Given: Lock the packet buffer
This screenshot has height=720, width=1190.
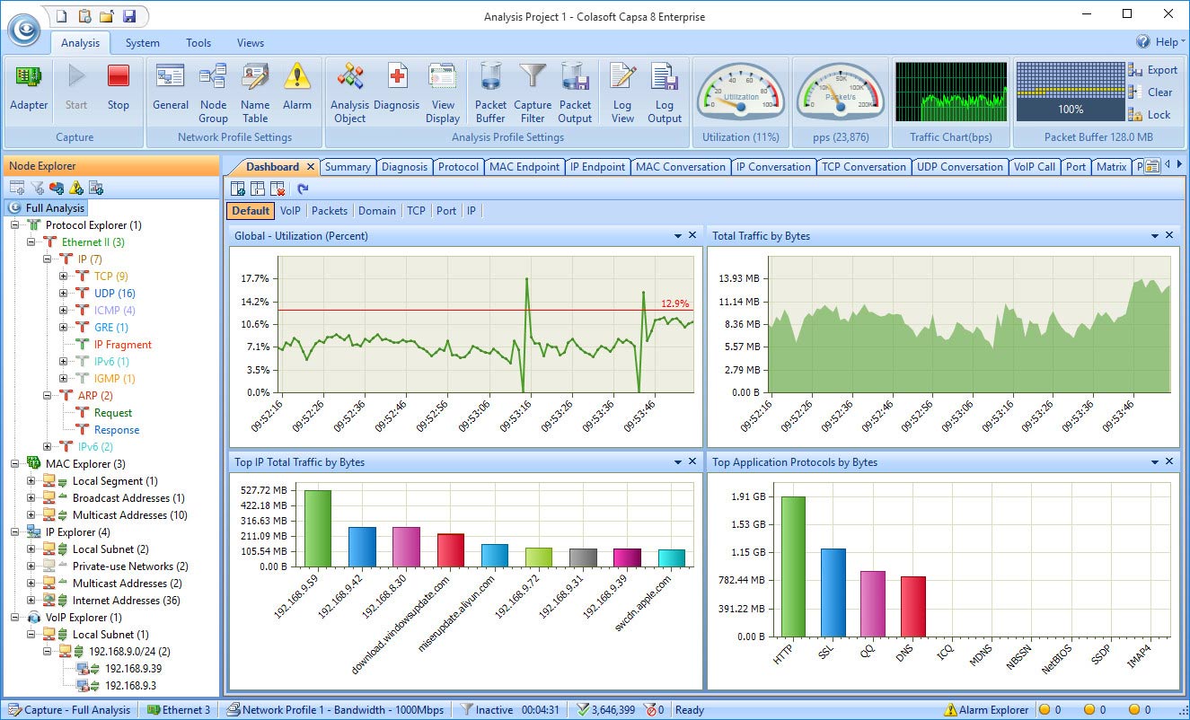Looking at the screenshot, I should tap(1150, 115).
